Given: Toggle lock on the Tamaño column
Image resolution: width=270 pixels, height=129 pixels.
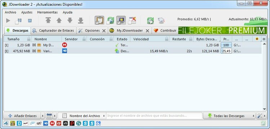Looking at the screenshot, I should point(29,39).
